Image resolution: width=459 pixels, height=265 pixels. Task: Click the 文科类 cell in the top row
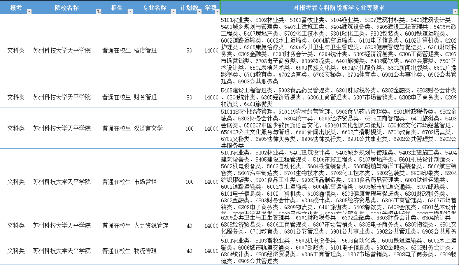tap(15, 50)
